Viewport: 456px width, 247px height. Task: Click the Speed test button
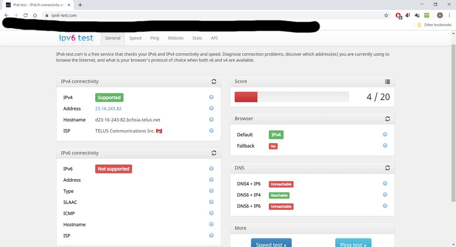pyautogui.click(x=271, y=244)
